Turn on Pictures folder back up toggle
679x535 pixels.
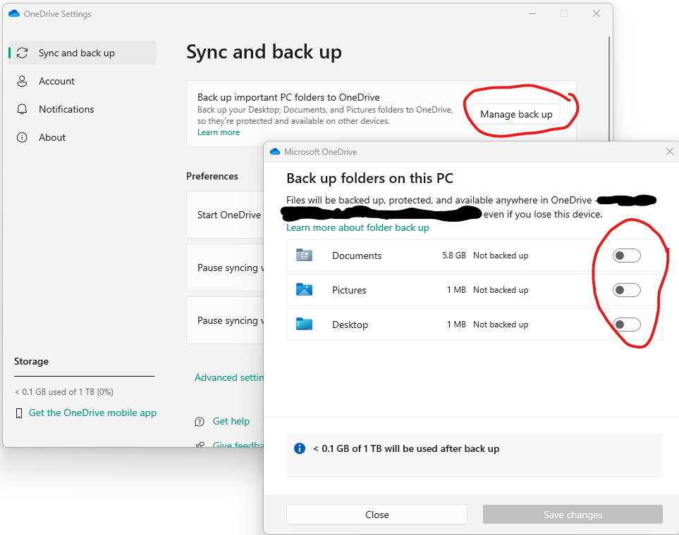(x=626, y=290)
